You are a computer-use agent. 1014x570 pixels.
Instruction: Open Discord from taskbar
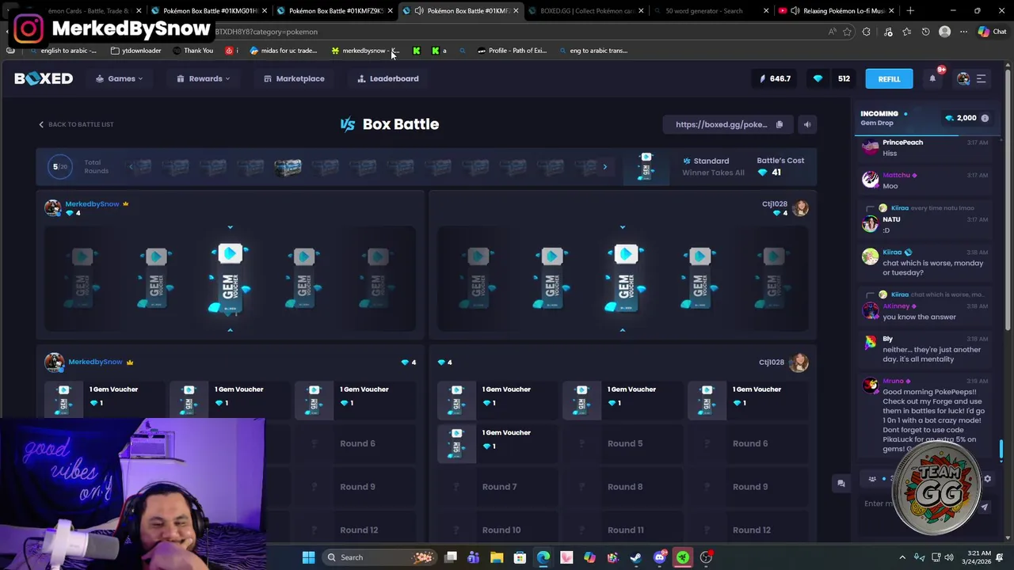point(659,557)
